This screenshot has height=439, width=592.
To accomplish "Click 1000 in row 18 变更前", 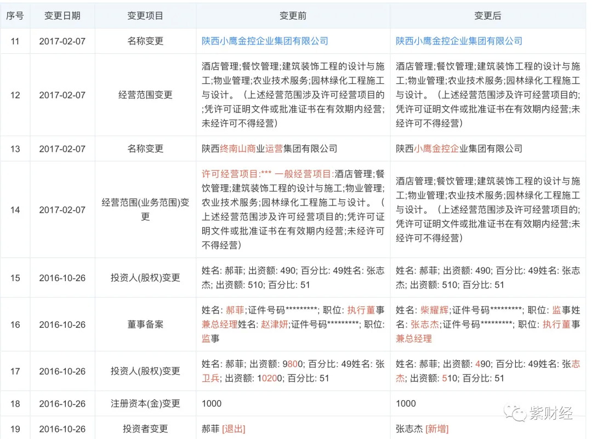I will (x=212, y=404).
